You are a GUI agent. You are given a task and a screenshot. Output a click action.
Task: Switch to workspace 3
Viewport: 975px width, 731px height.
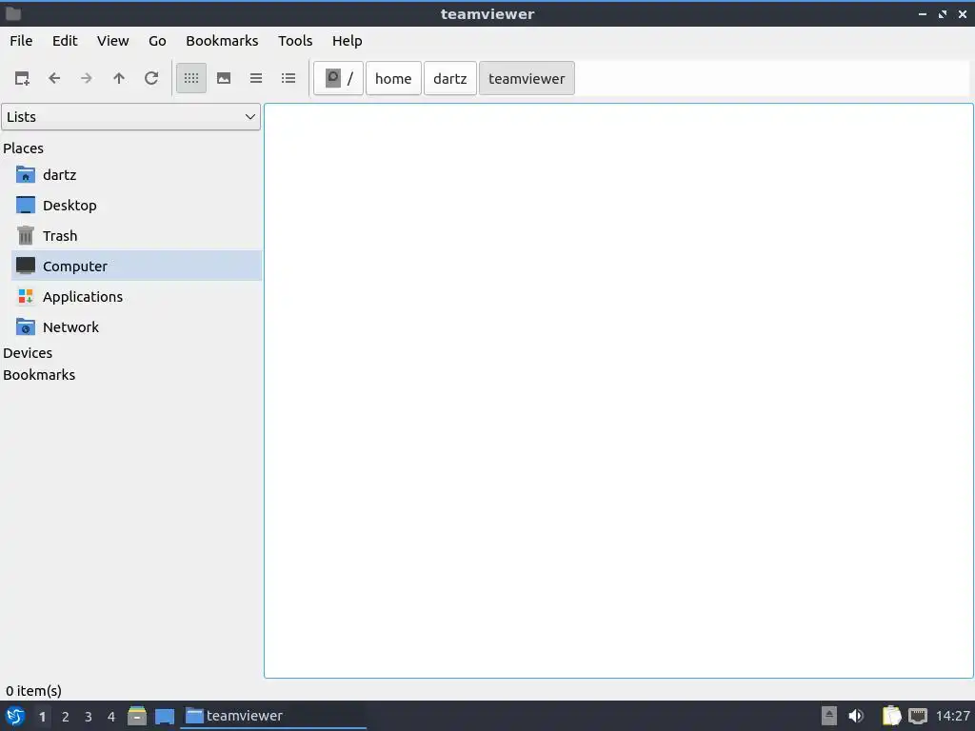(x=89, y=717)
